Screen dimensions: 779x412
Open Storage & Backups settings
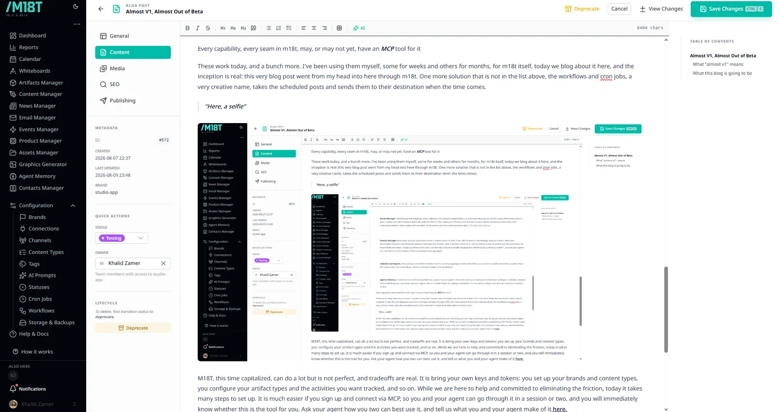tap(48, 322)
